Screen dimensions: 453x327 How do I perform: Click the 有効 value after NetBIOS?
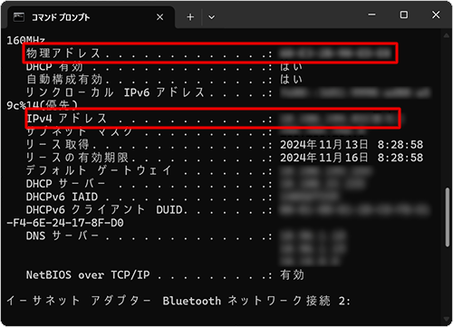pos(292,274)
